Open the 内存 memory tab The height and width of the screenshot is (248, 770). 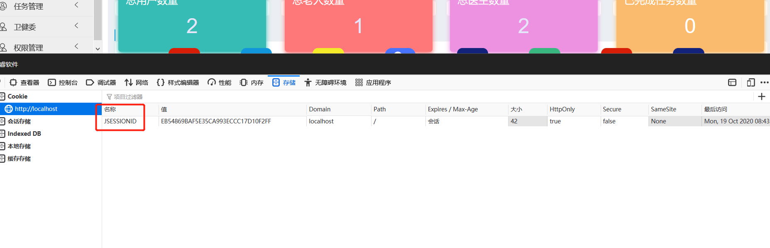tap(252, 82)
